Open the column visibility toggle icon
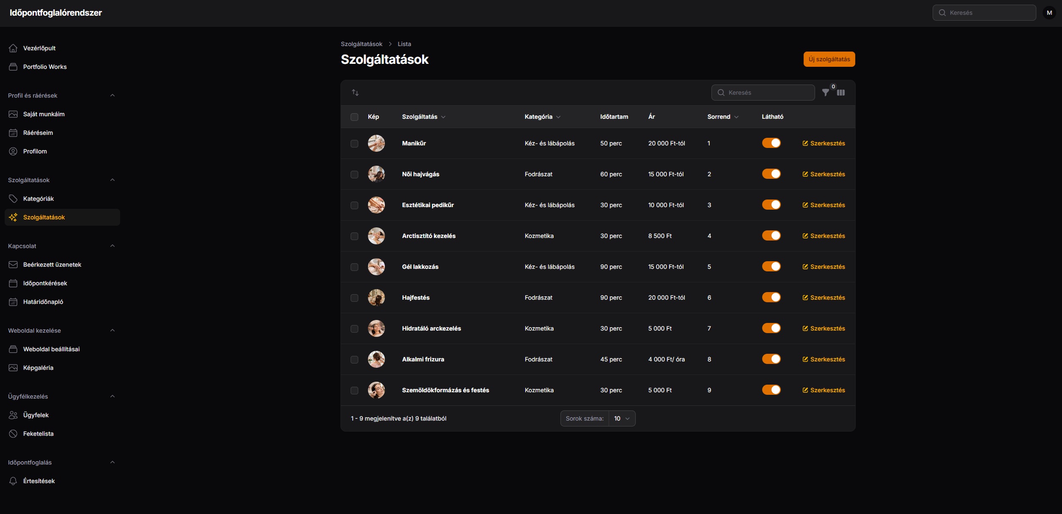 (841, 93)
